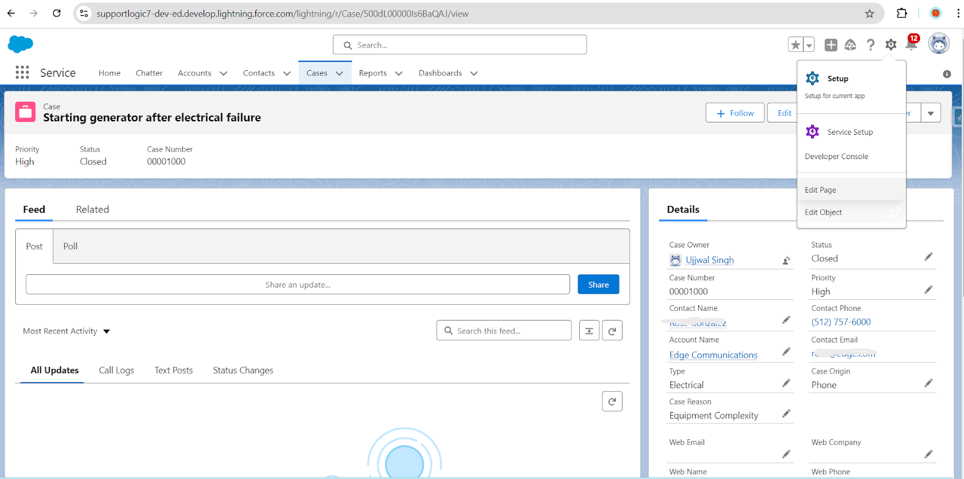Show Call Logs feed filter
This screenshot has width=964, height=479.
pos(116,370)
